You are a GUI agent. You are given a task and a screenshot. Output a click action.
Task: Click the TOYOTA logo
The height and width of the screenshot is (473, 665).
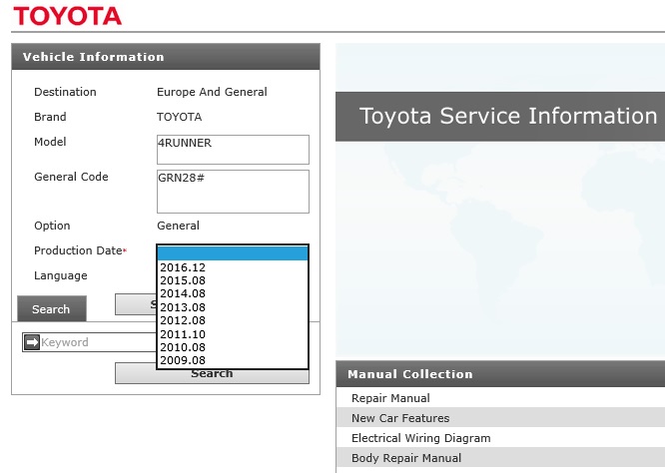[68, 16]
